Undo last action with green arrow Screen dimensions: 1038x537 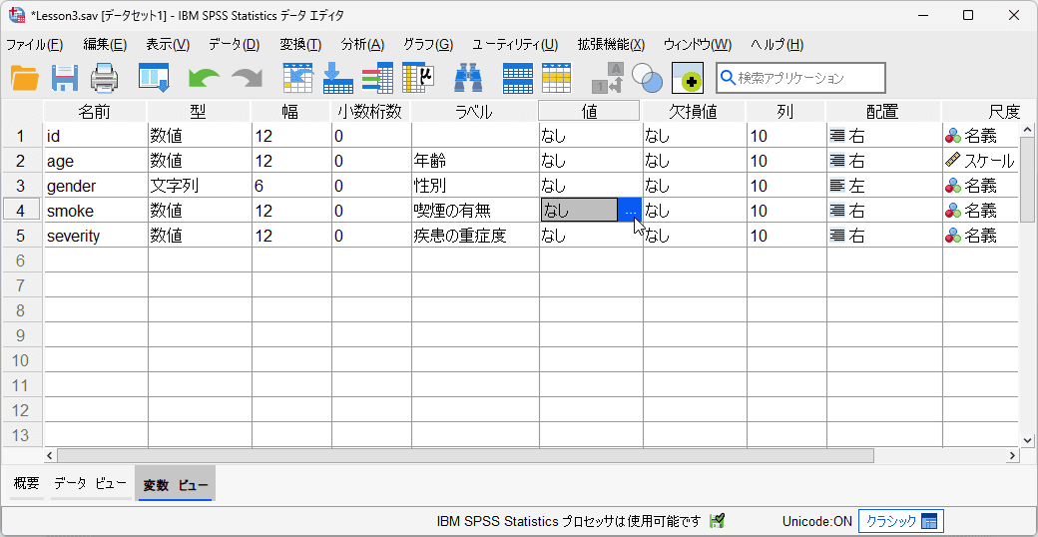pyautogui.click(x=204, y=79)
